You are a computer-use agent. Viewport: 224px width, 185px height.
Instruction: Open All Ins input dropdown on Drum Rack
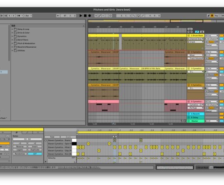coord(211,36)
